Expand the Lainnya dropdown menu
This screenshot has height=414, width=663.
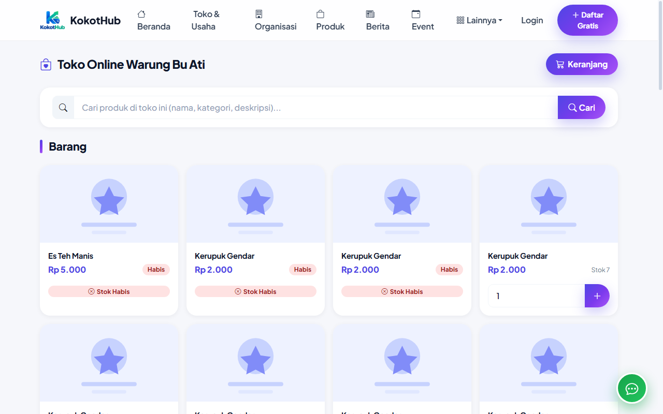[x=480, y=20]
